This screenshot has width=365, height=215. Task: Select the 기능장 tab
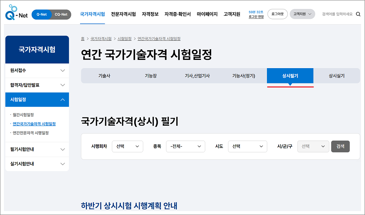pos(151,76)
